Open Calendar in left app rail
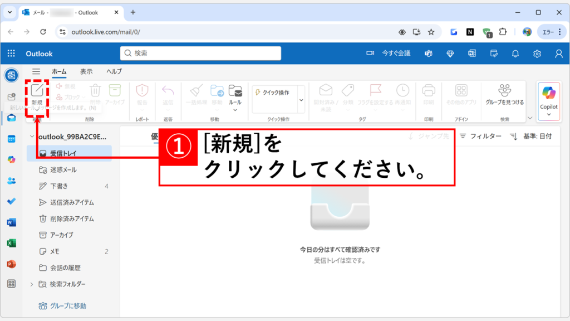The width and height of the screenshot is (570, 321). click(11, 139)
